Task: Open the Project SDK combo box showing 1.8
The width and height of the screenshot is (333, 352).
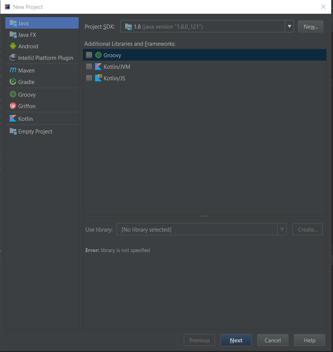Action: click(x=207, y=26)
